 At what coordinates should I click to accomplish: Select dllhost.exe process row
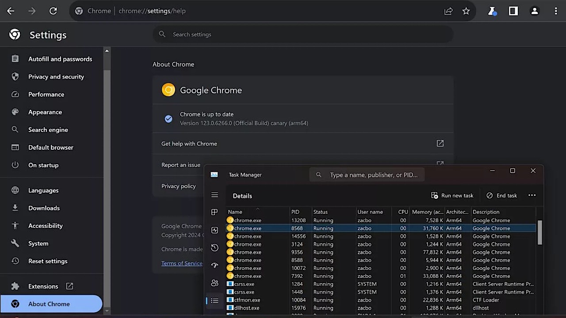381,308
